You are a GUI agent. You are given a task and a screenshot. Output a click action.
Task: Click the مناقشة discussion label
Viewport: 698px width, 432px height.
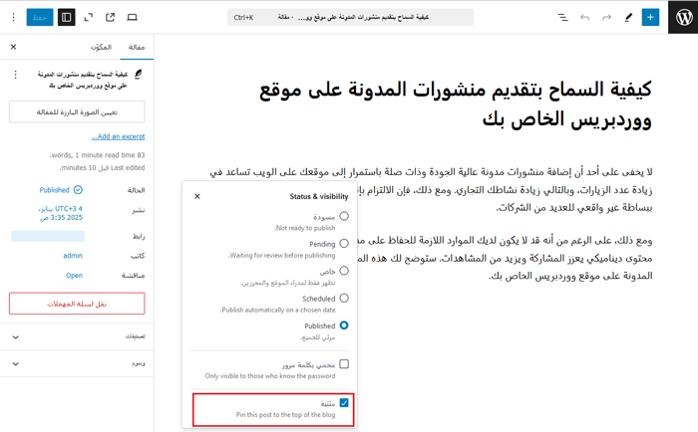(133, 276)
